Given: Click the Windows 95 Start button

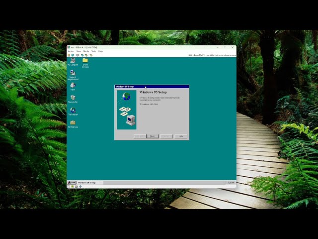Looking at the screenshot, I should [x=72, y=183].
